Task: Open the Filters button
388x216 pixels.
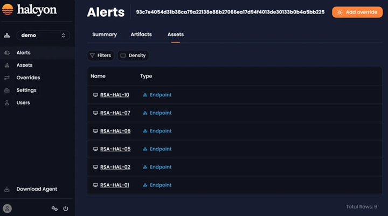Action: [x=100, y=55]
